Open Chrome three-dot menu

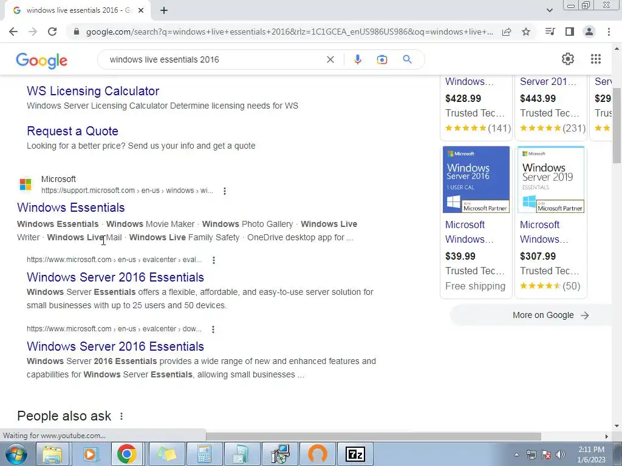(x=609, y=32)
